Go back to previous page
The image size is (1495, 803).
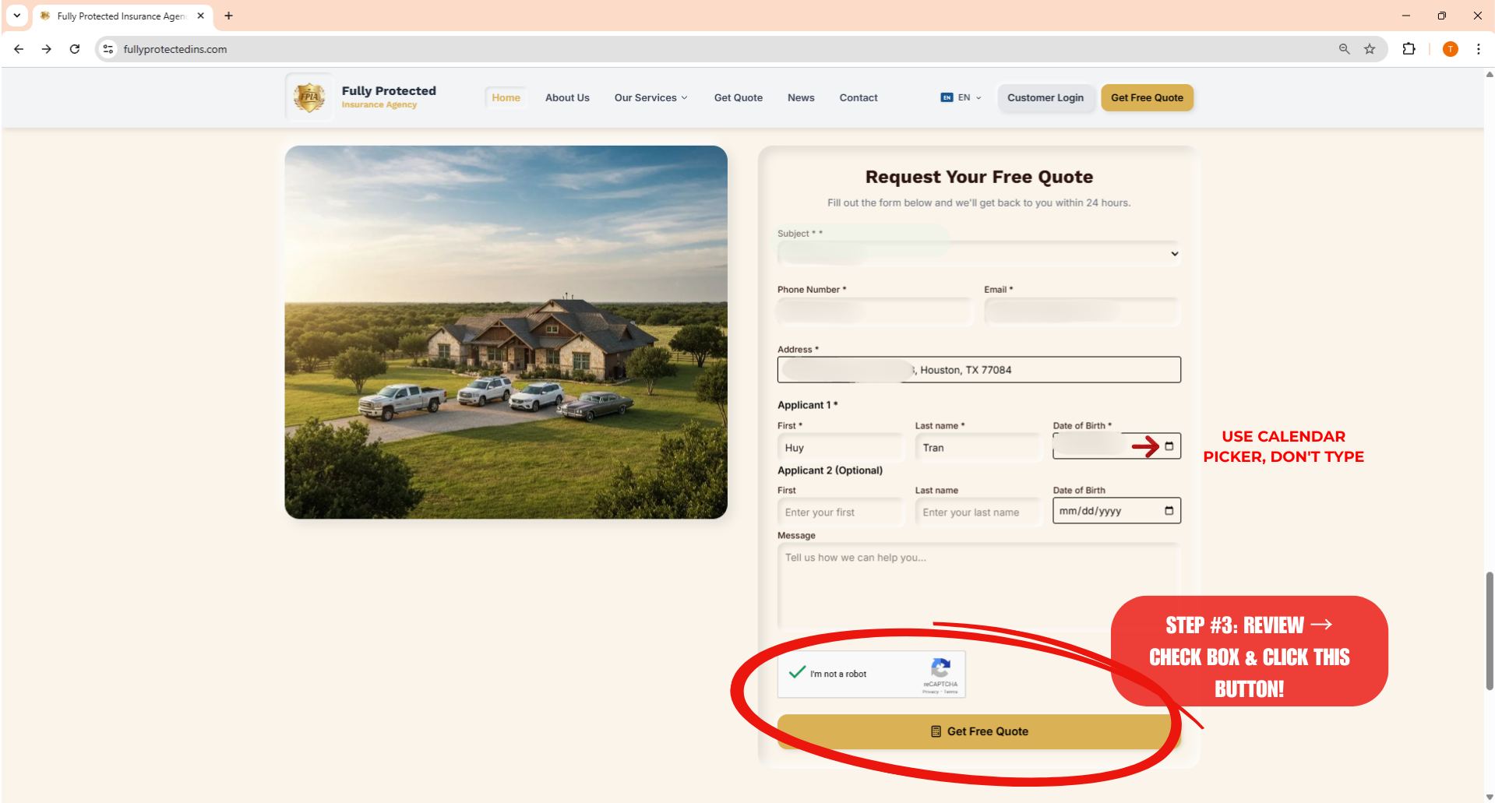[x=19, y=49]
